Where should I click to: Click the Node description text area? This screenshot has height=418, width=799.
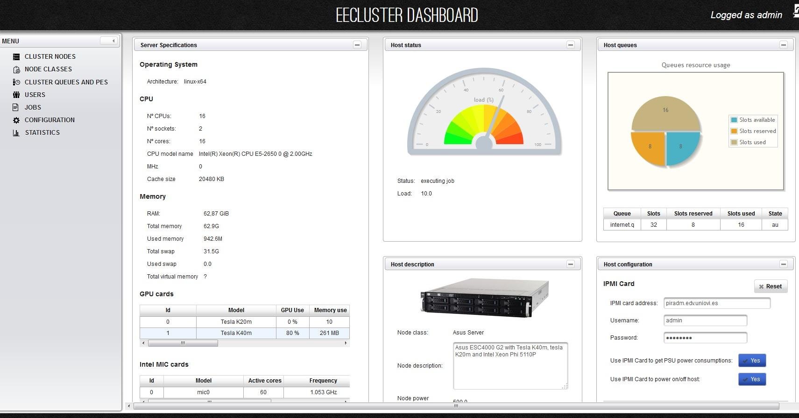pos(510,366)
